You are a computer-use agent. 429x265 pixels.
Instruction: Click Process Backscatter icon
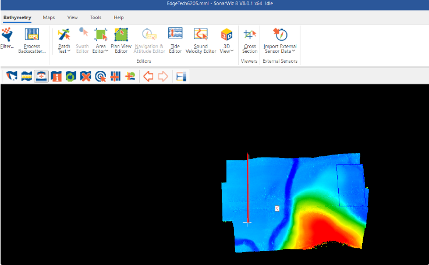point(31,40)
